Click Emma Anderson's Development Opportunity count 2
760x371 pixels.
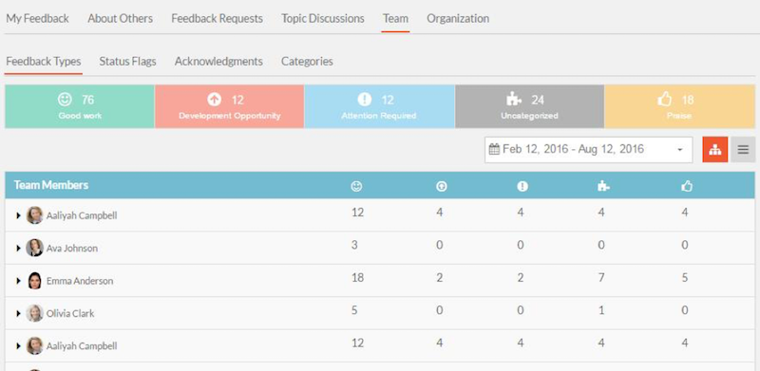pyautogui.click(x=439, y=278)
